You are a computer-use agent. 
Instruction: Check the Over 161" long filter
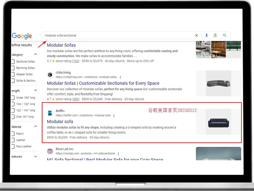pyautogui.click(x=13, y=116)
